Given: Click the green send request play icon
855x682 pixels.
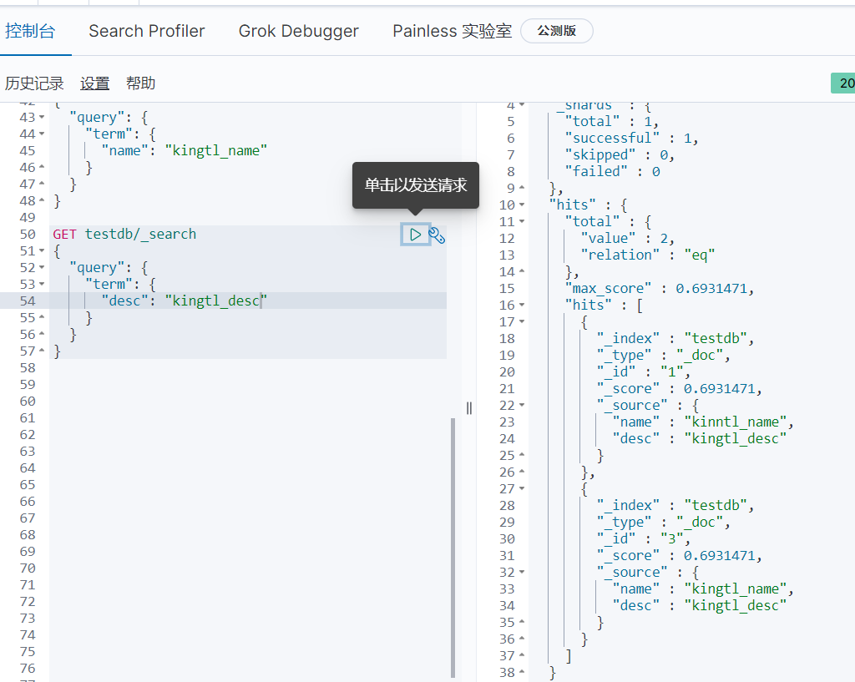Looking at the screenshot, I should click(415, 235).
